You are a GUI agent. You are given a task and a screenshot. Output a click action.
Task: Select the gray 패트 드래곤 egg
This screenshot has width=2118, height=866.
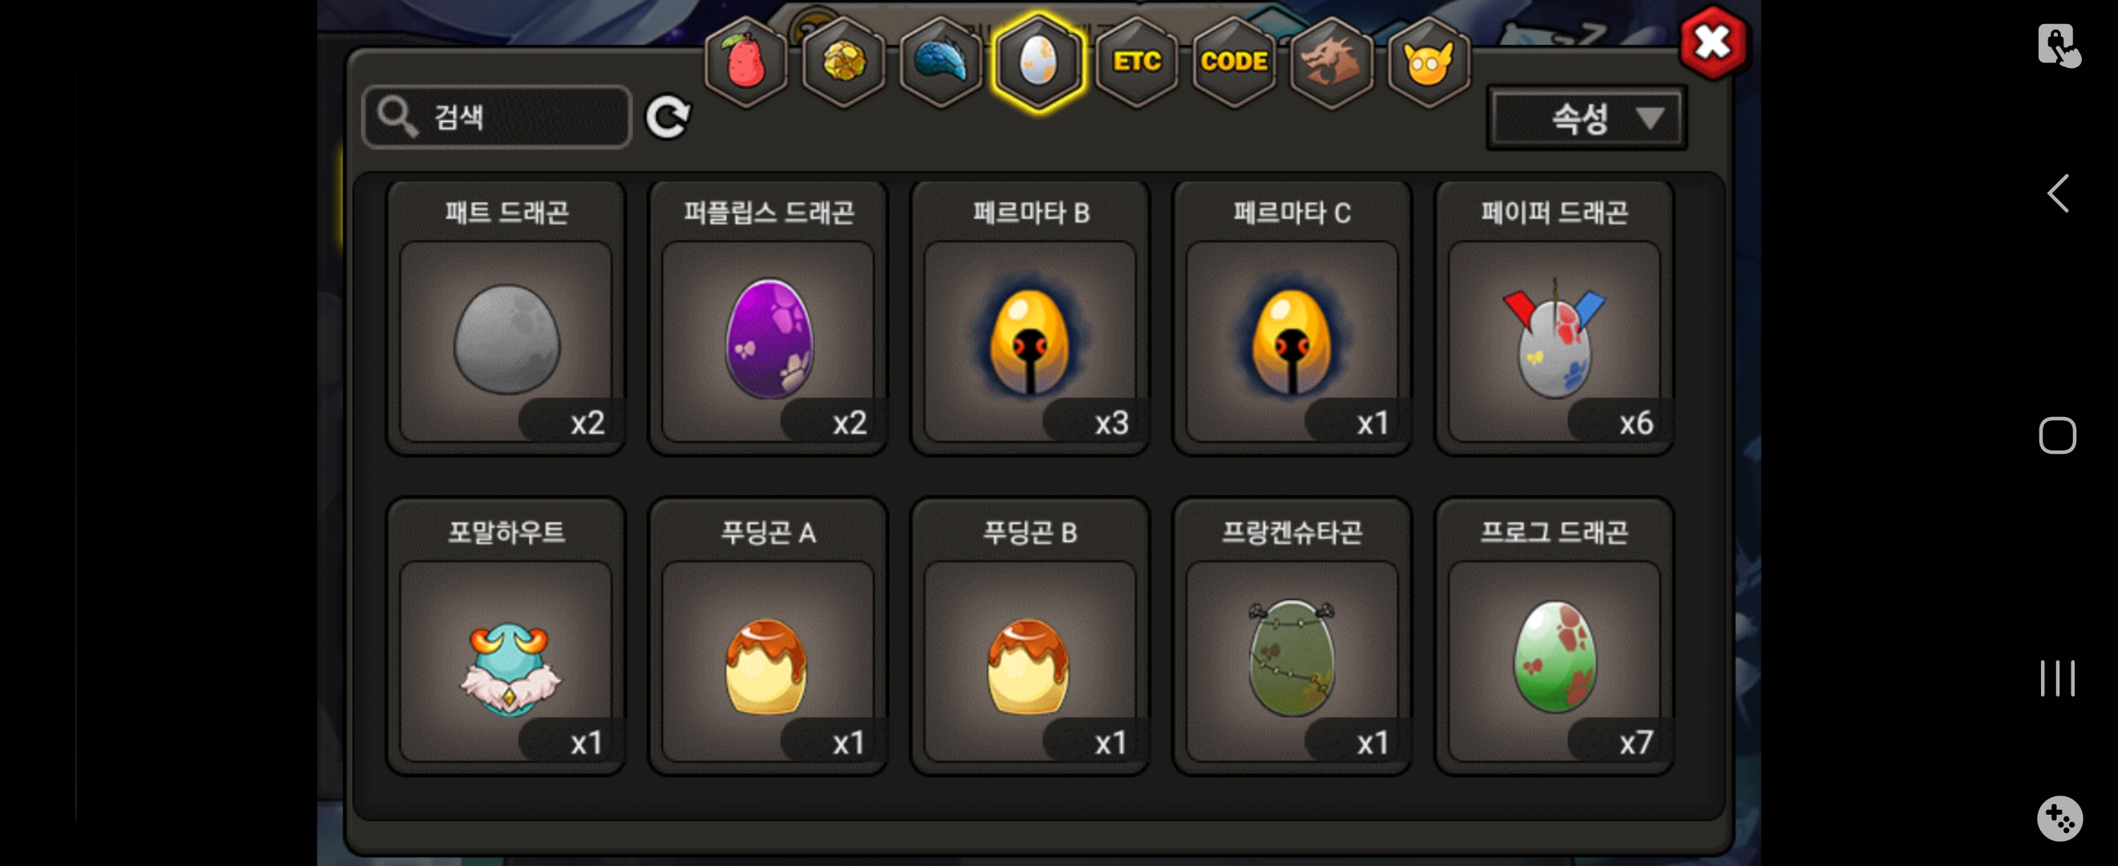click(506, 318)
